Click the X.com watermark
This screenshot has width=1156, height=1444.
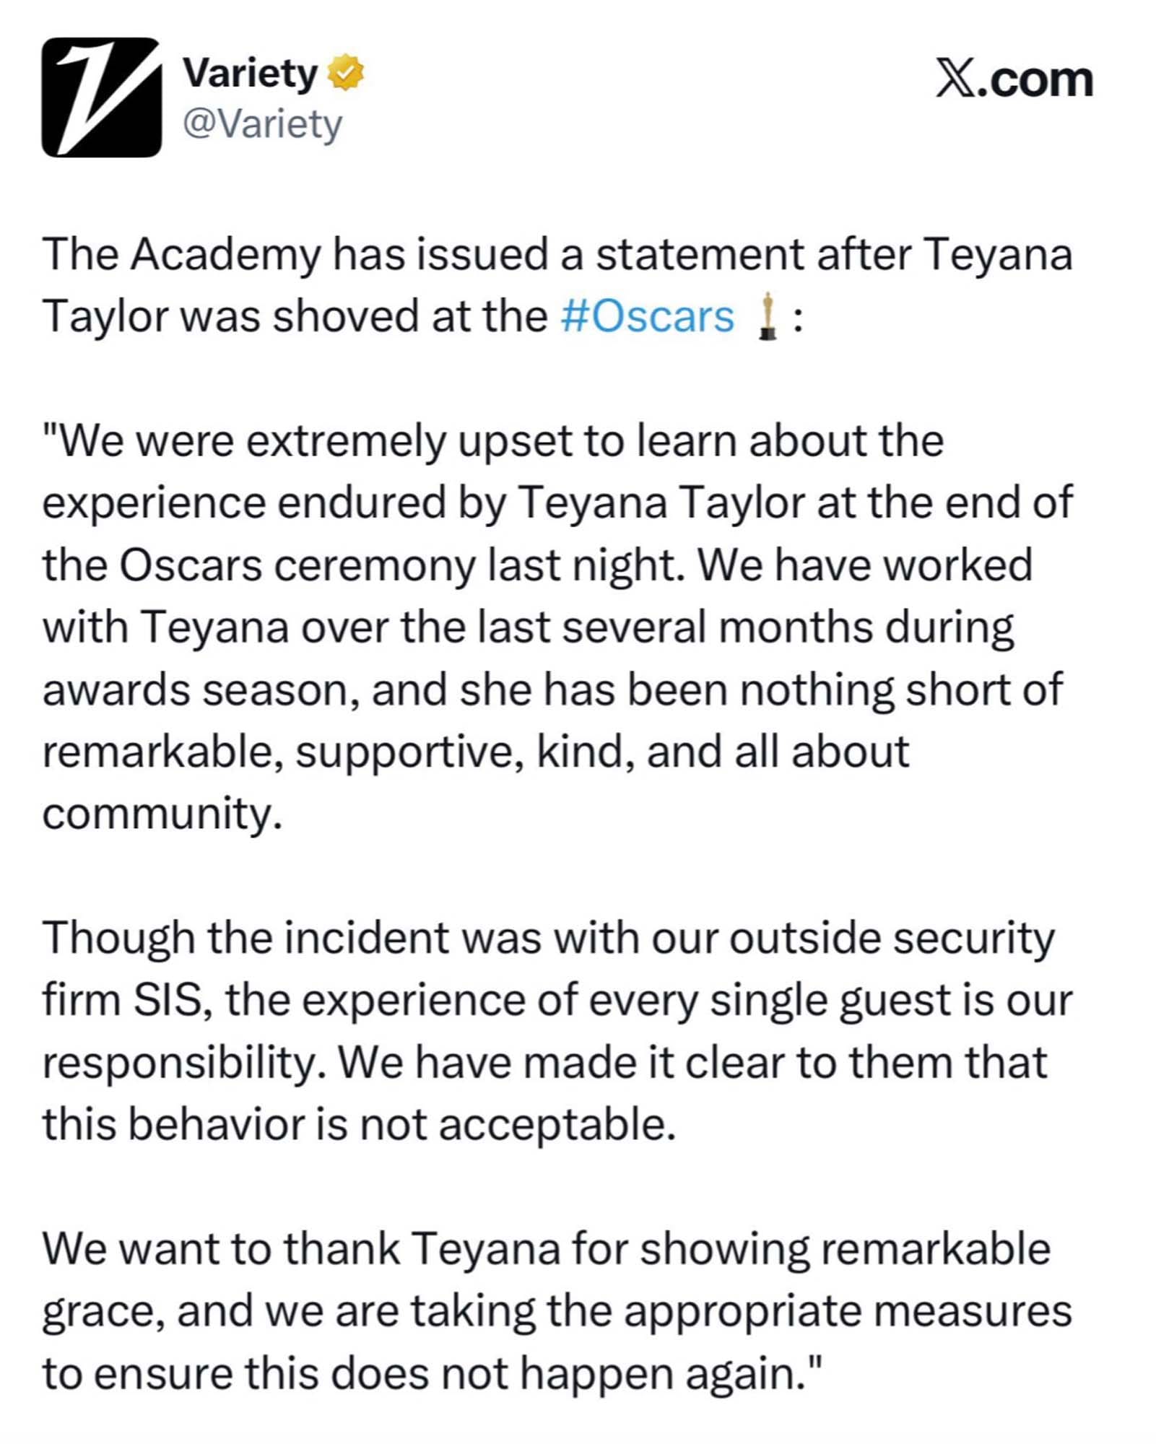click(x=1014, y=79)
